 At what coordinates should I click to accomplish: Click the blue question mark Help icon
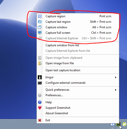pyautogui.click(x=40, y=102)
